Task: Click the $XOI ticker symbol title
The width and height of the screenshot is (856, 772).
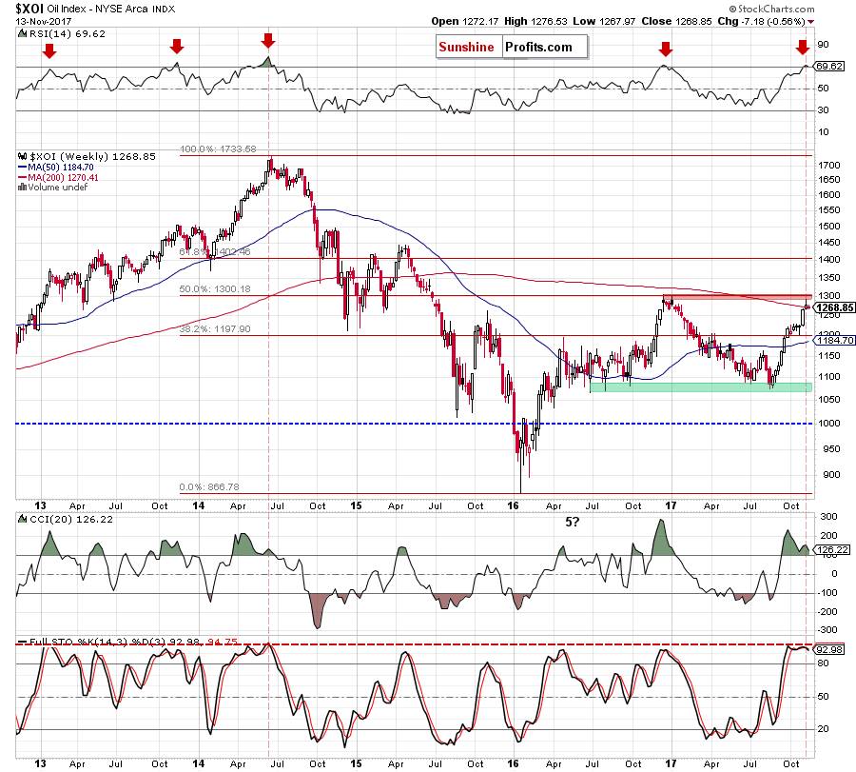Action: 29,9
